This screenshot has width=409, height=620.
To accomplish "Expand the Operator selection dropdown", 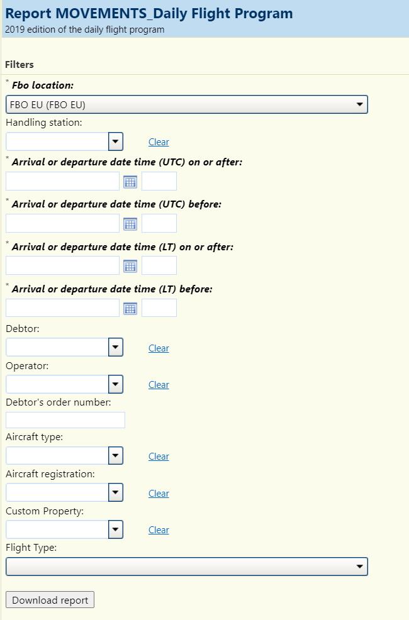I will pyautogui.click(x=115, y=384).
